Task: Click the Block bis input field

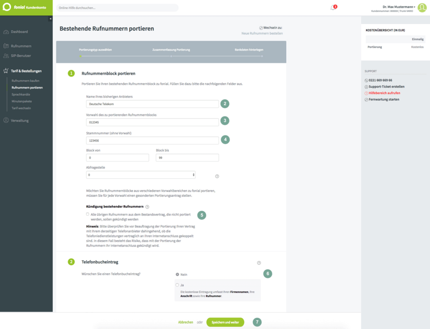Action: click(187, 158)
